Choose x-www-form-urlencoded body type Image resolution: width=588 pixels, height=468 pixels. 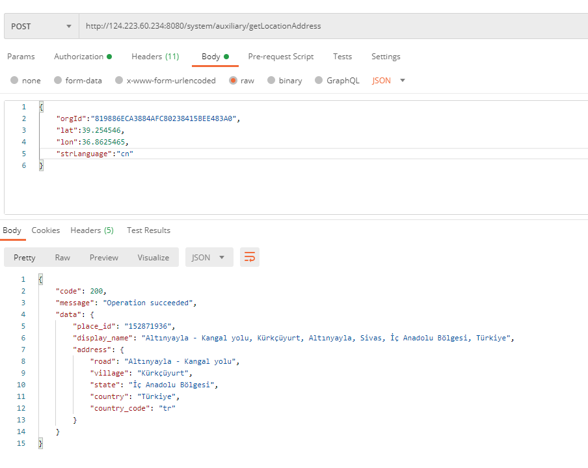pyautogui.click(x=118, y=81)
